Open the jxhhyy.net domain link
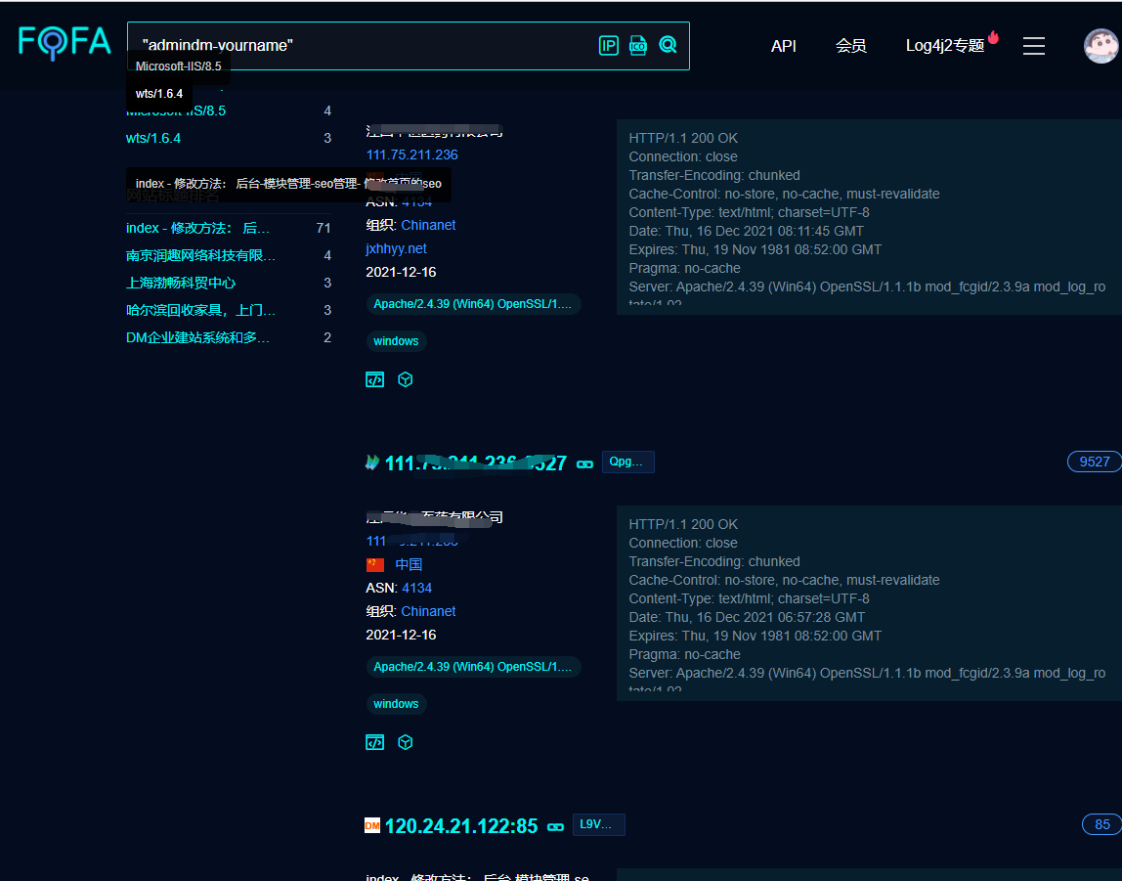 pos(397,248)
